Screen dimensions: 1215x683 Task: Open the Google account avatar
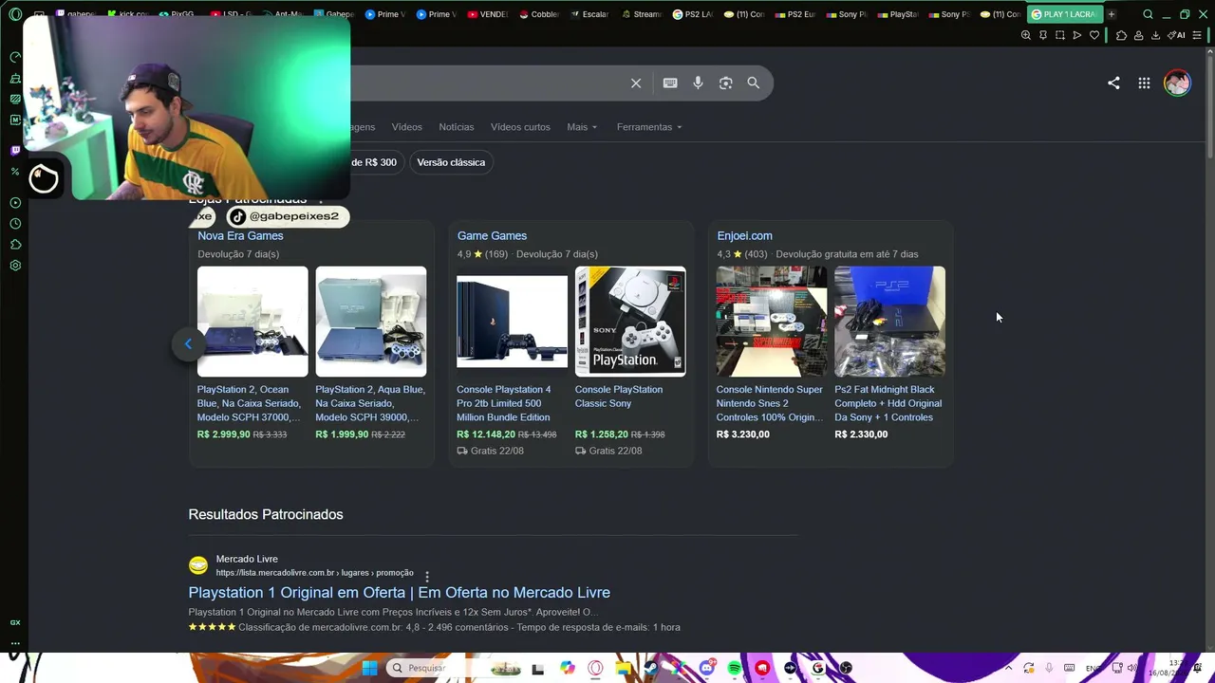click(1177, 83)
